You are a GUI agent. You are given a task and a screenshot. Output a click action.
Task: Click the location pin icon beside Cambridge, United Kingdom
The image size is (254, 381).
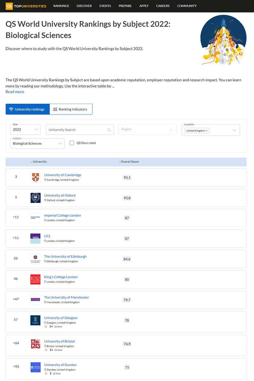(x=45, y=180)
